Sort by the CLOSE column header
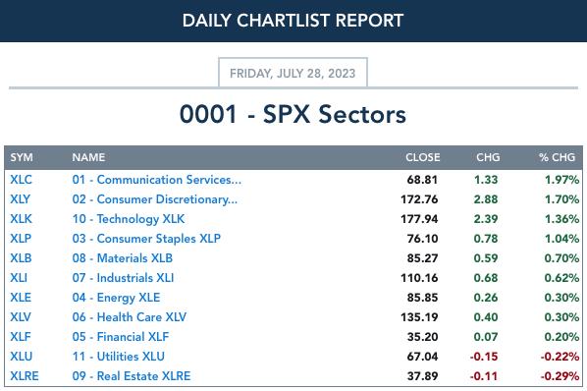The width and height of the screenshot is (587, 391). [x=423, y=157]
